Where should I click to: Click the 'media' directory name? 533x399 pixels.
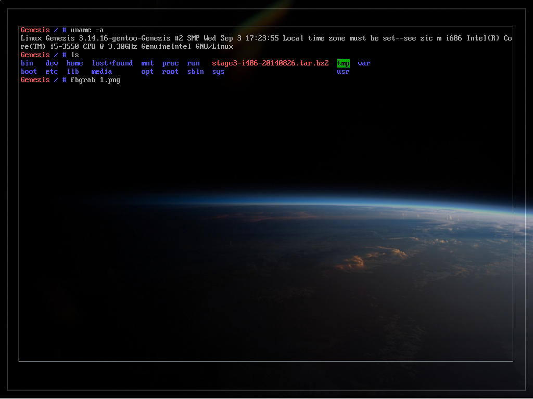tap(101, 72)
